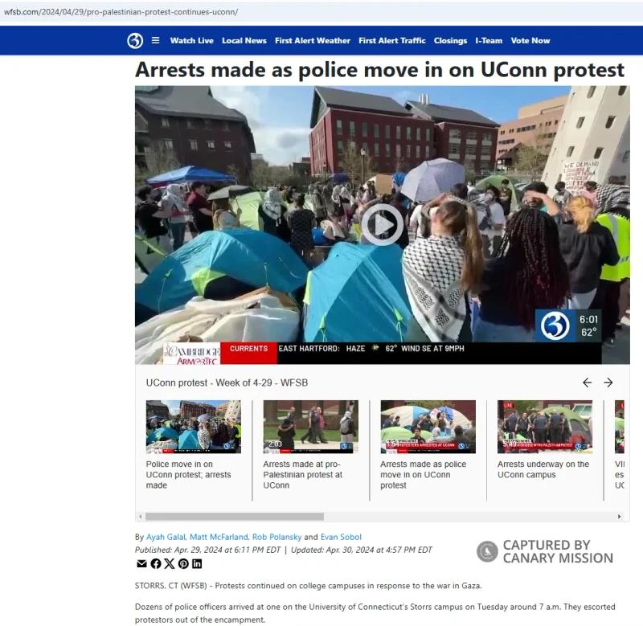Image resolution: width=643 pixels, height=626 pixels.
Task: Share article on LinkedIn
Action: [x=197, y=563]
